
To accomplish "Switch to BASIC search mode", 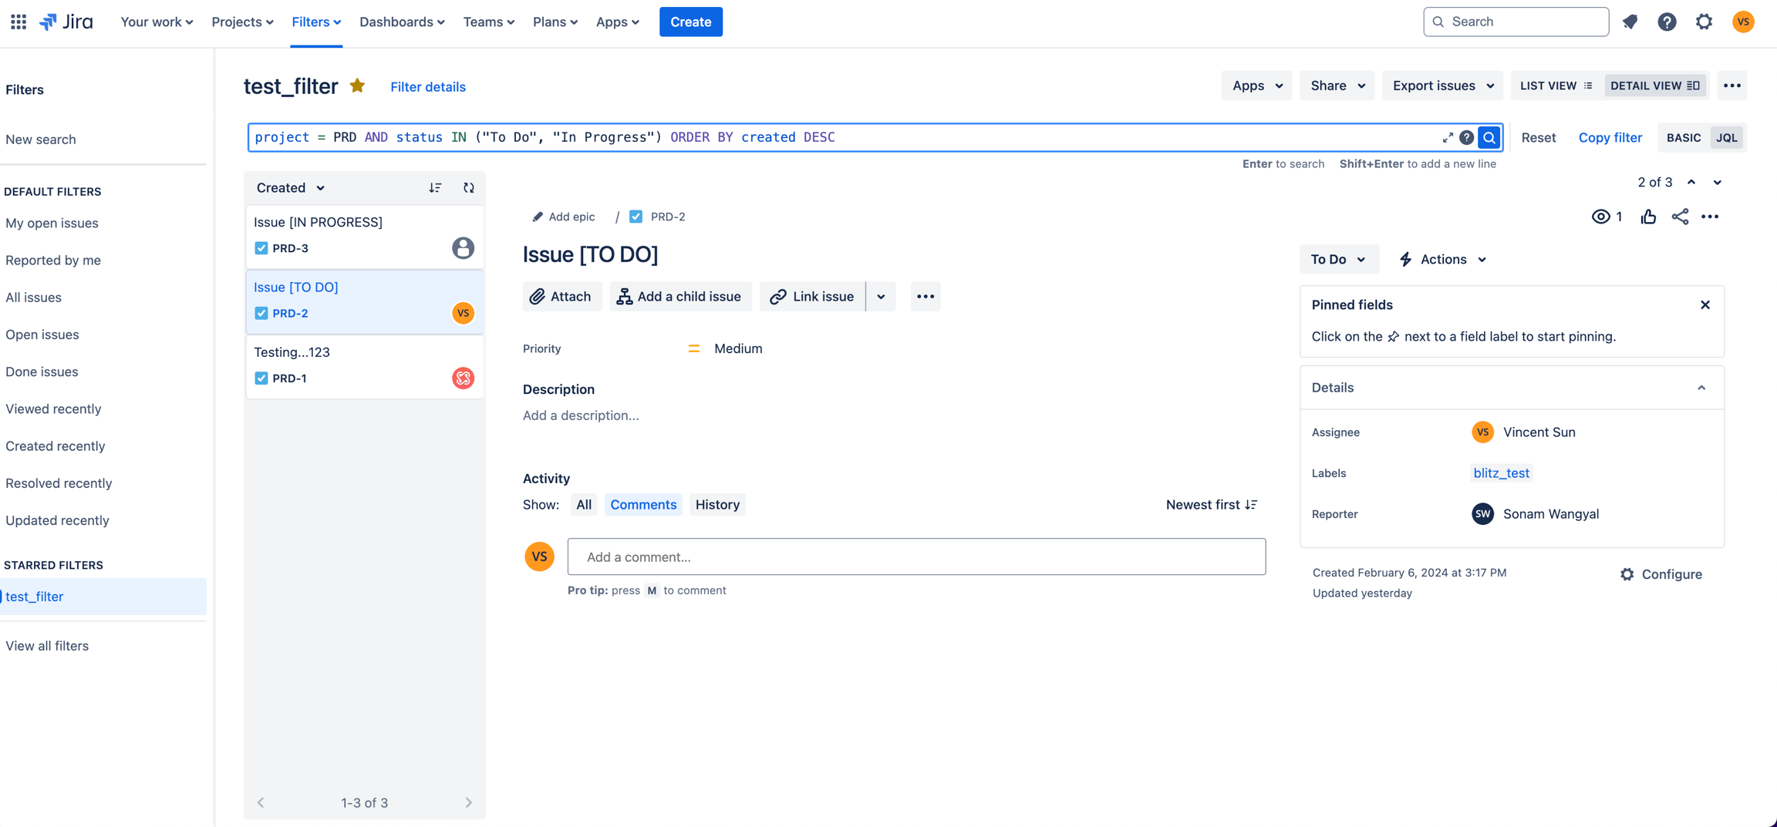I will pos(1683,137).
